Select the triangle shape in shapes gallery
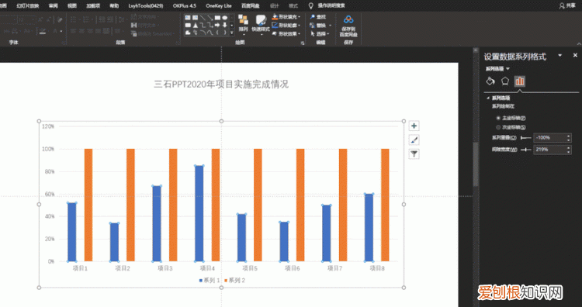 pyautogui.click(x=195, y=26)
